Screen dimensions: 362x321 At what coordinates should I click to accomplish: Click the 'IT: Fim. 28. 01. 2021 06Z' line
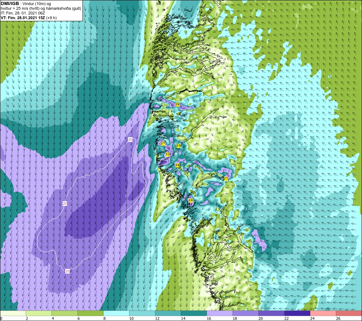coord(23,13)
